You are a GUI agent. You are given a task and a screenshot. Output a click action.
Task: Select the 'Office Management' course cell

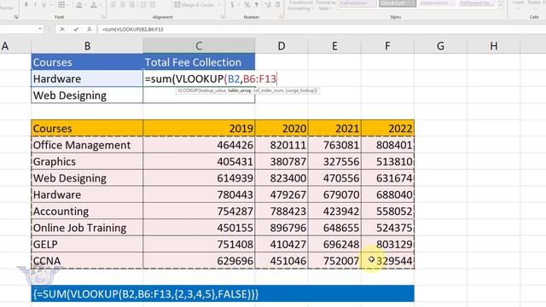pyautogui.click(x=87, y=145)
